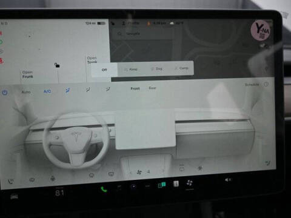Toggle the middle airflow vent direction icon
This screenshot has height=218, width=291.
tap(88, 90)
